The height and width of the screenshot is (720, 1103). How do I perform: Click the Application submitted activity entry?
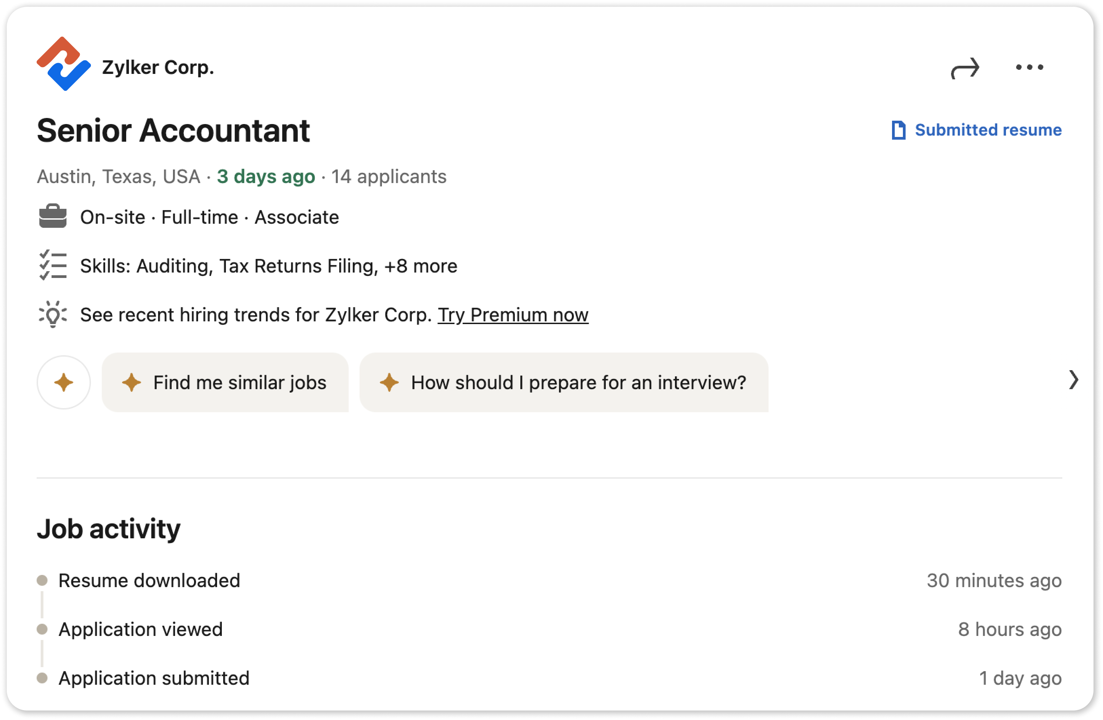coord(549,678)
